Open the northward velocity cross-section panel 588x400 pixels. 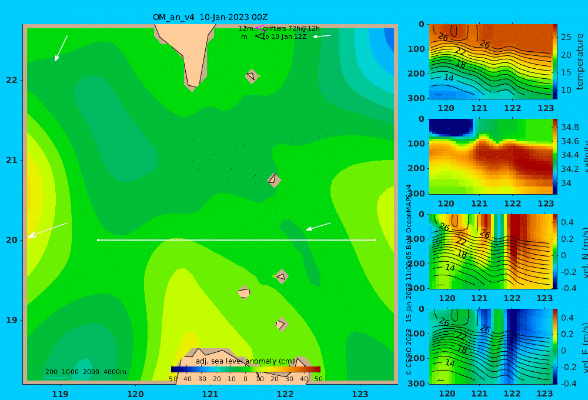point(490,251)
